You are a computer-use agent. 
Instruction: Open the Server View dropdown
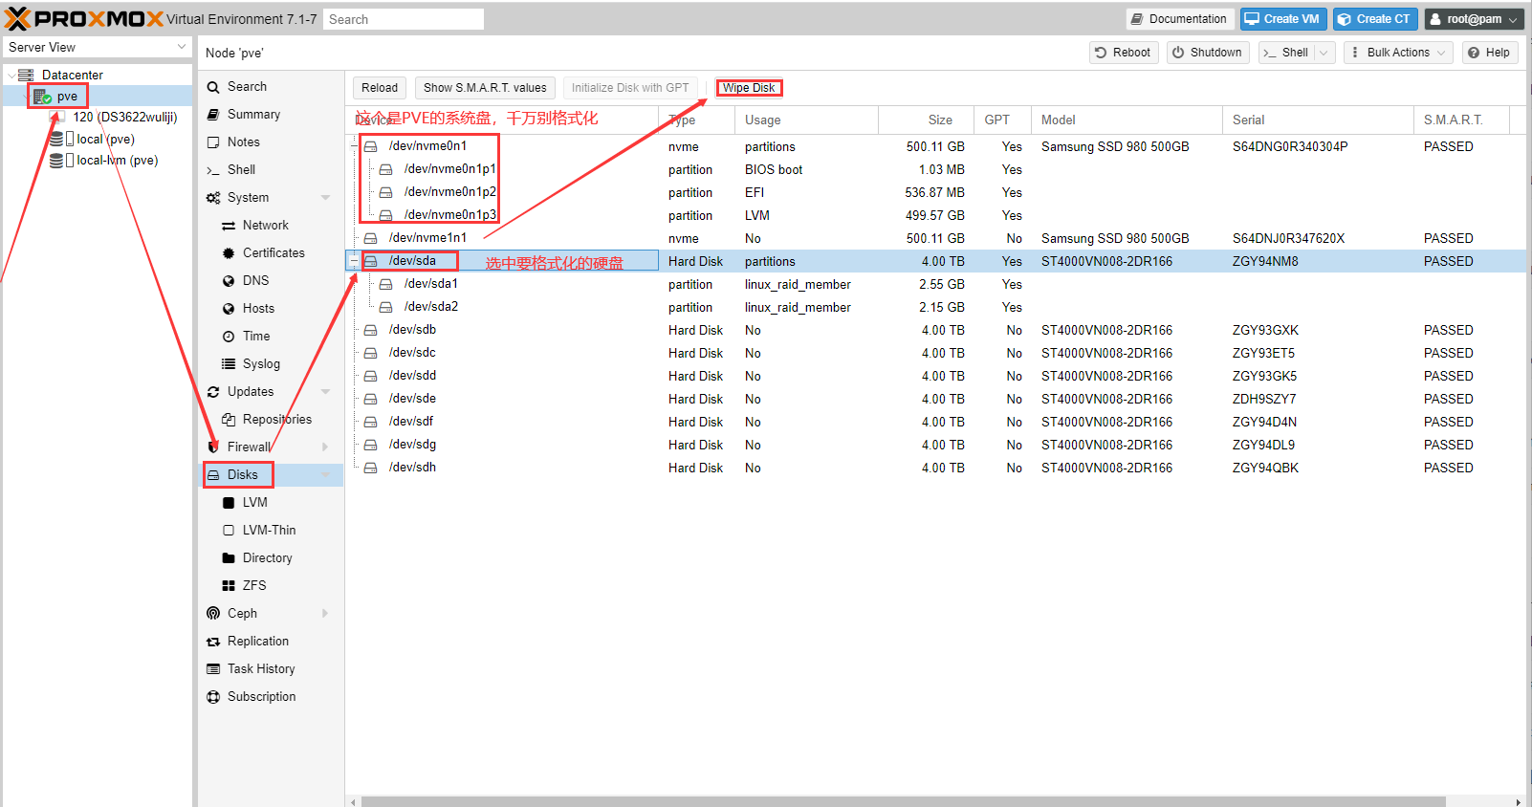pyautogui.click(x=97, y=47)
